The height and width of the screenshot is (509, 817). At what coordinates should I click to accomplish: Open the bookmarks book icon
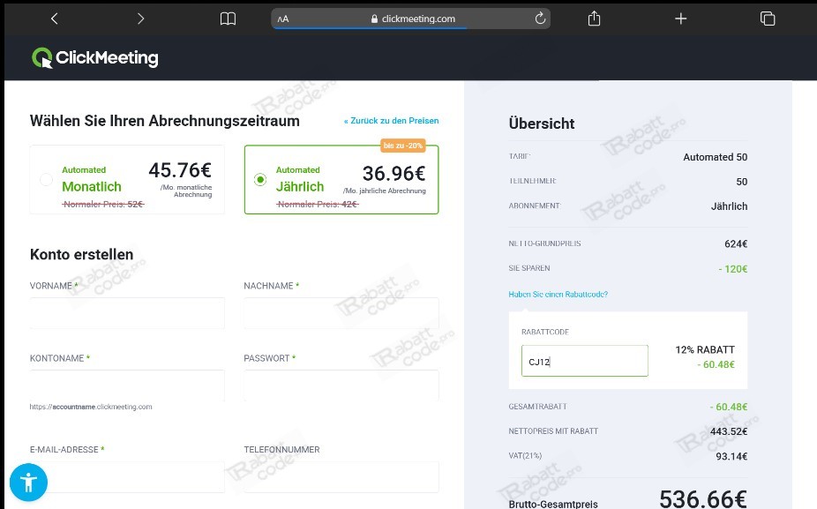[228, 19]
